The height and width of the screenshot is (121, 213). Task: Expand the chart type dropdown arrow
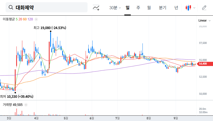tap(194, 8)
